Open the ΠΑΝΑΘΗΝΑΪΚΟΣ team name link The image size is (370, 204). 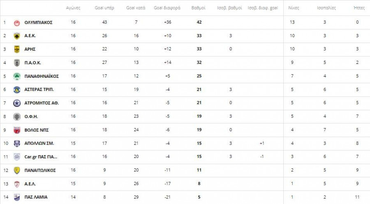coord(42,76)
